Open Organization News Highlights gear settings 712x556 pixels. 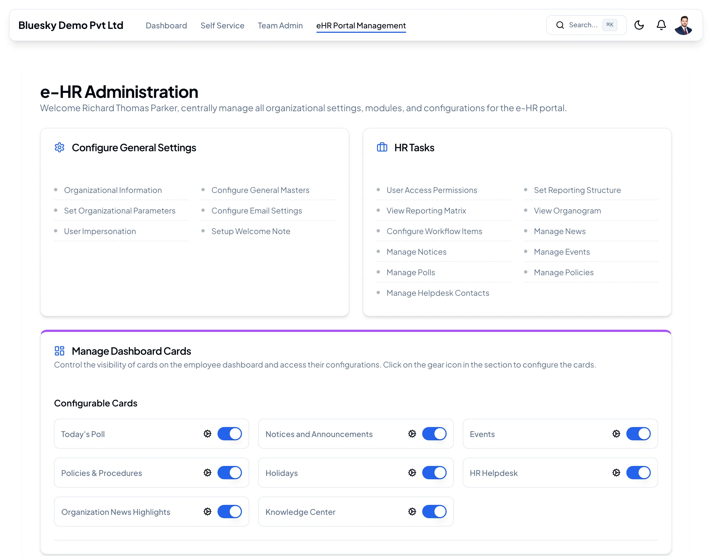pos(207,512)
